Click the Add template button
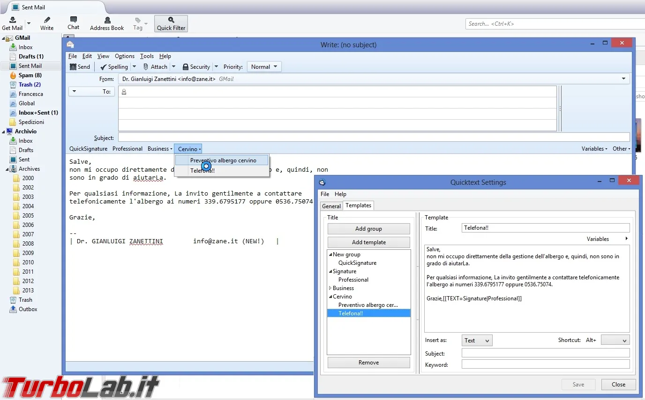Image resolution: width=645 pixels, height=400 pixels. 368,242
